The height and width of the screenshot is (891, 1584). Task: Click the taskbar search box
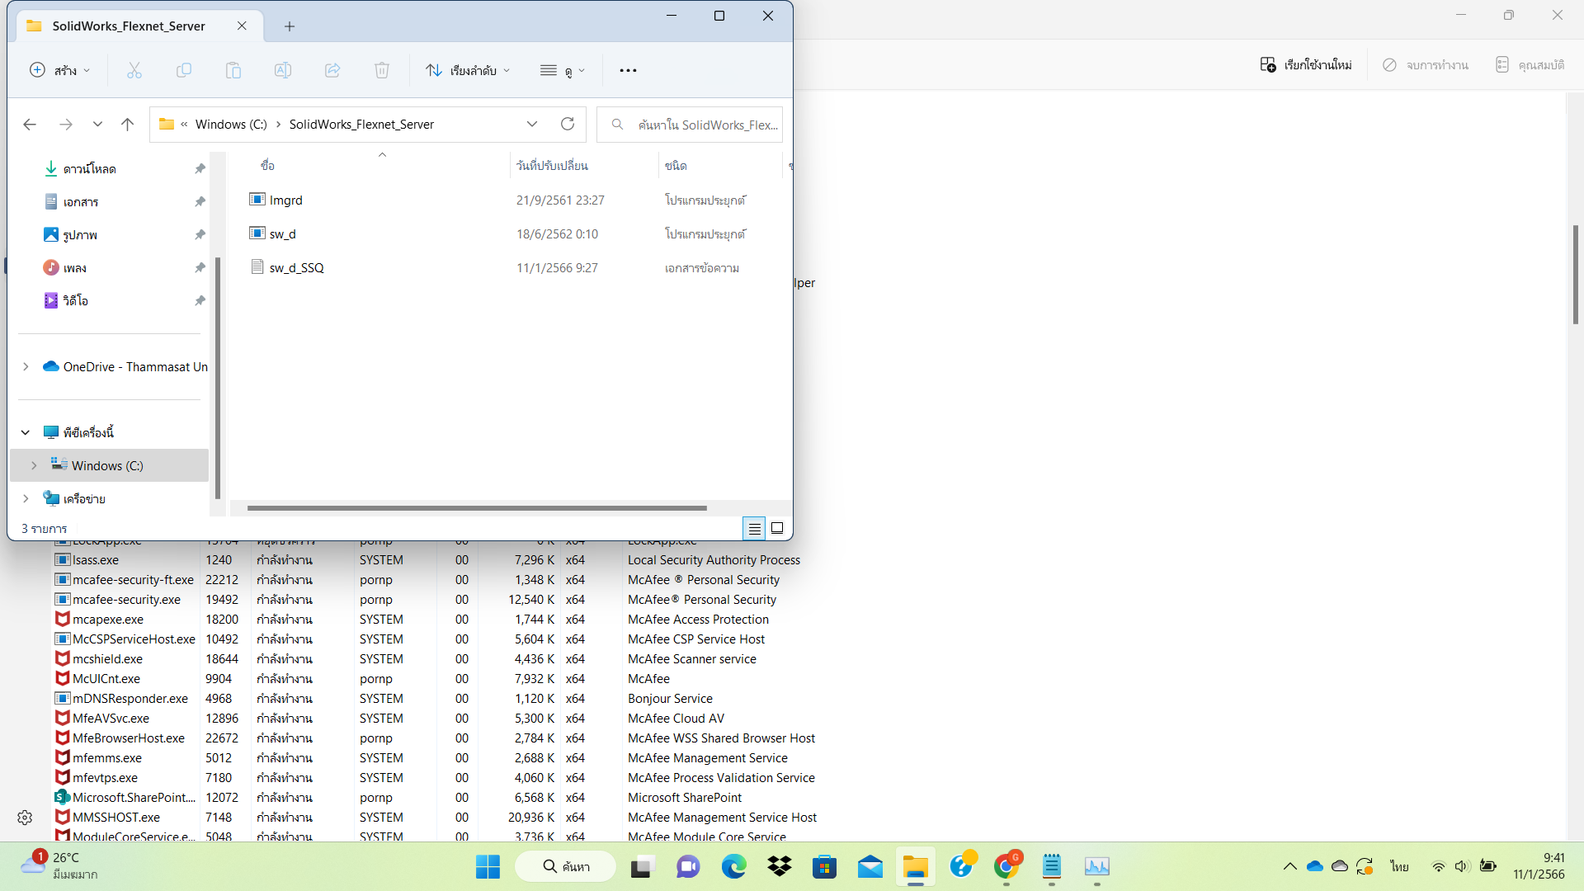point(565,867)
